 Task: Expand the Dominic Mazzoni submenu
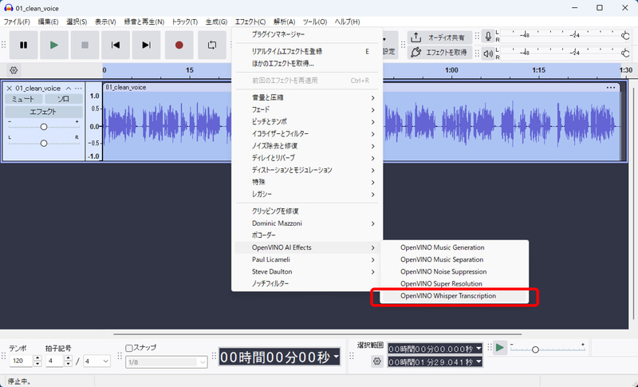point(307,223)
